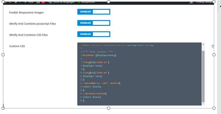Click the Custom CSS editor scrollbar thumb

click(203, 77)
